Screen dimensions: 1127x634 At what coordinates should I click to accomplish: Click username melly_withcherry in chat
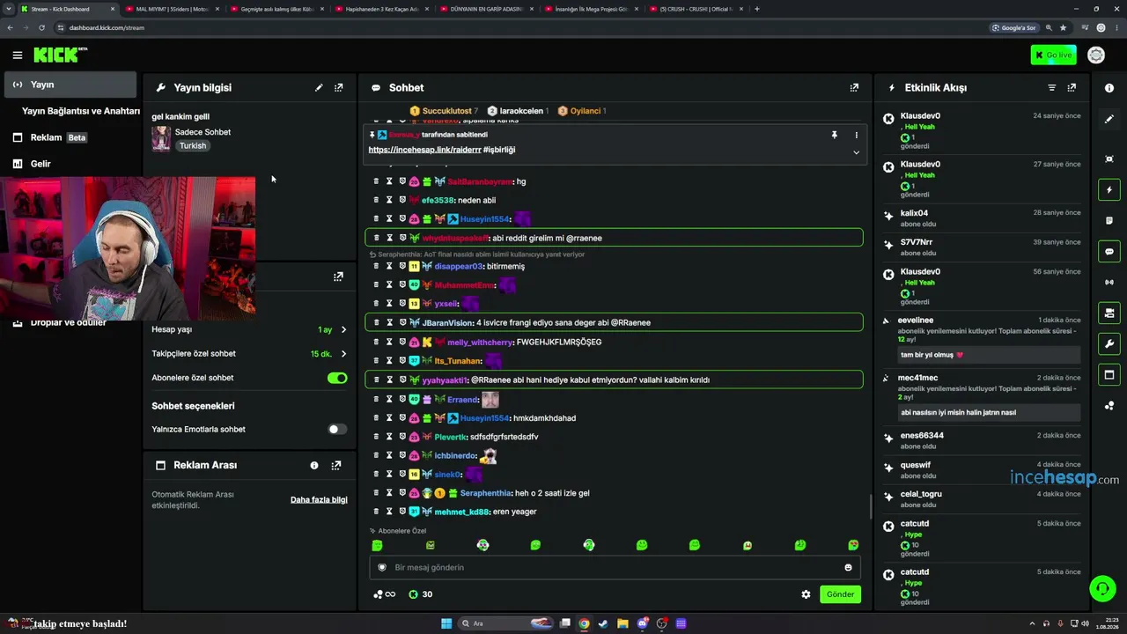480,343
